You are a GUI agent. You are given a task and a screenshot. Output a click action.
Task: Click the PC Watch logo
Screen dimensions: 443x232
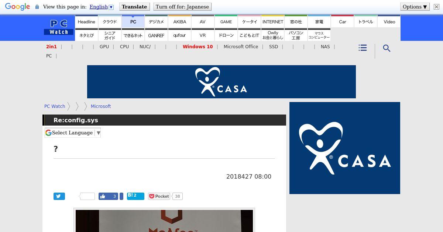(59, 28)
